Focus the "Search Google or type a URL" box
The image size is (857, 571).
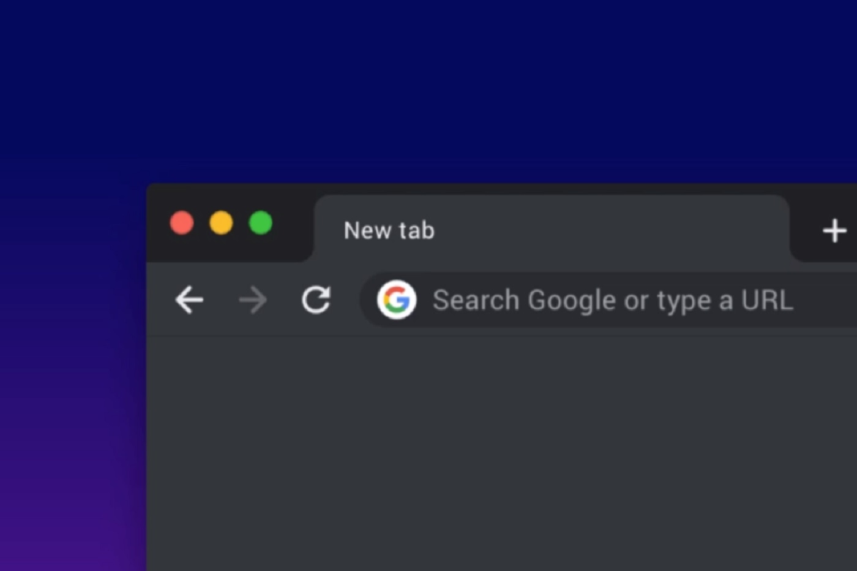[x=608, y=300]
